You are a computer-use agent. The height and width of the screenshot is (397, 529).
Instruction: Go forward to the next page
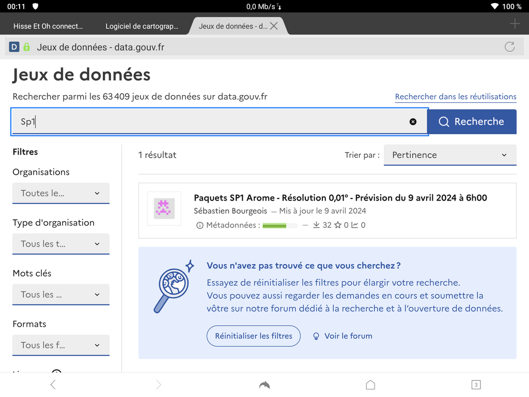[159, 385]
